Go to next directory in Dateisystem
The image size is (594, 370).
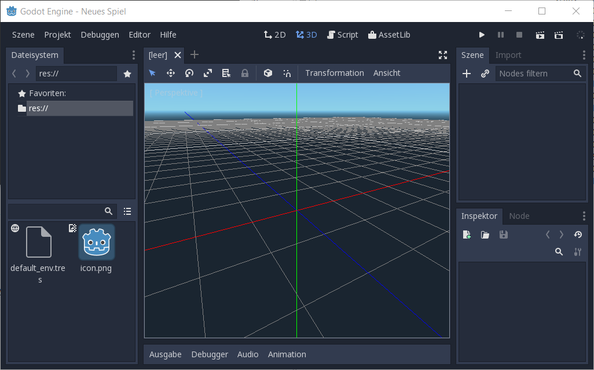point(28,74)
